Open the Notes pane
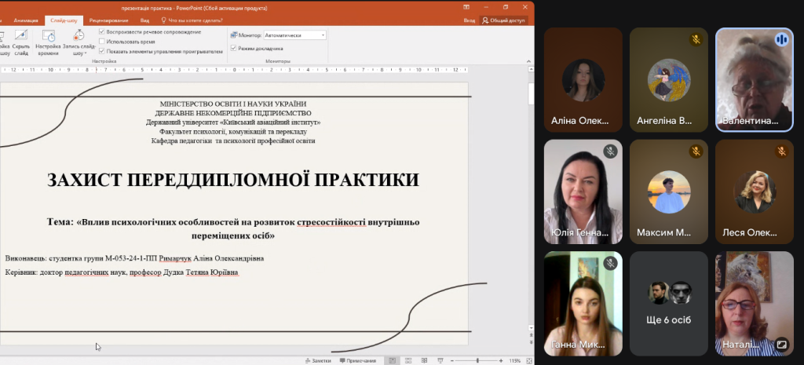Image resolution: width=804 pixels, height=365 pixels. coord(318,360)
